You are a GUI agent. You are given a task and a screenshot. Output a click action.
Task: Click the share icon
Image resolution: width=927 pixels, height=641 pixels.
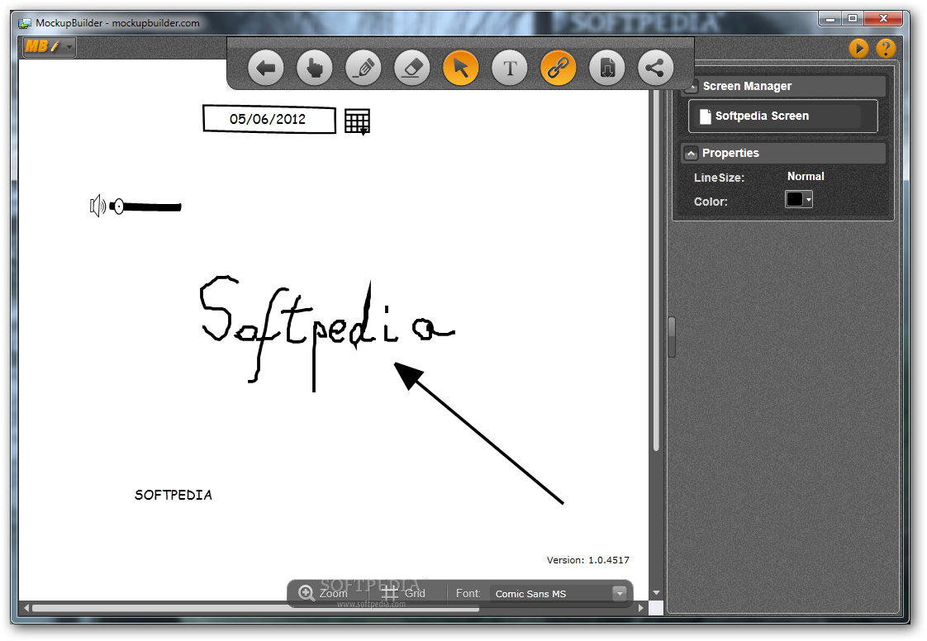click(656, 68)
